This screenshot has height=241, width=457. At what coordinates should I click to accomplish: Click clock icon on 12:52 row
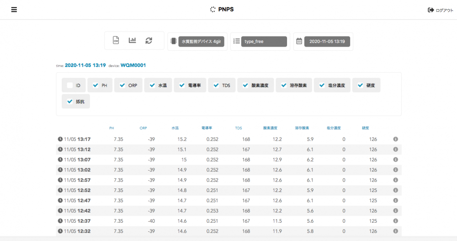pos(60,190)
